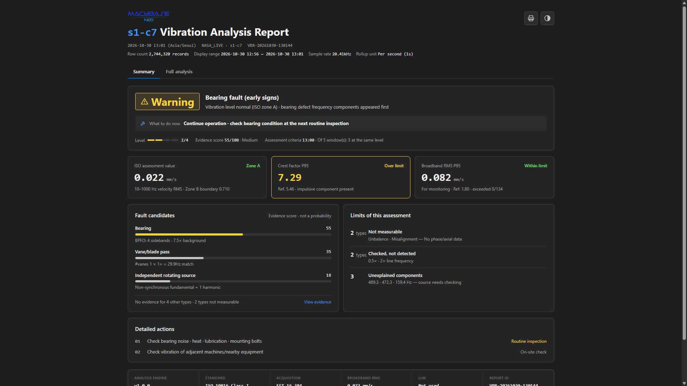Click the VBR-20261030-130144 report ID in header

(x=270, y=45)
